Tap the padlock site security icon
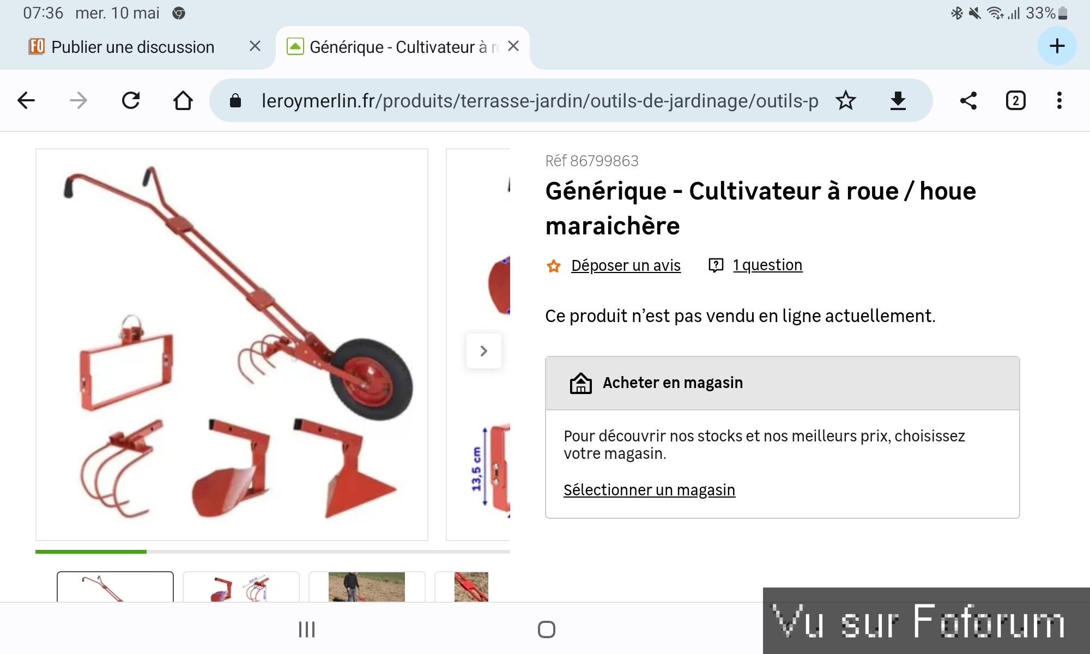 [x=235, y=100]
